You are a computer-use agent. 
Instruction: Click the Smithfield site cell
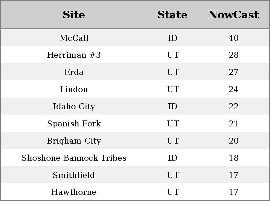[x=74, y=175]
